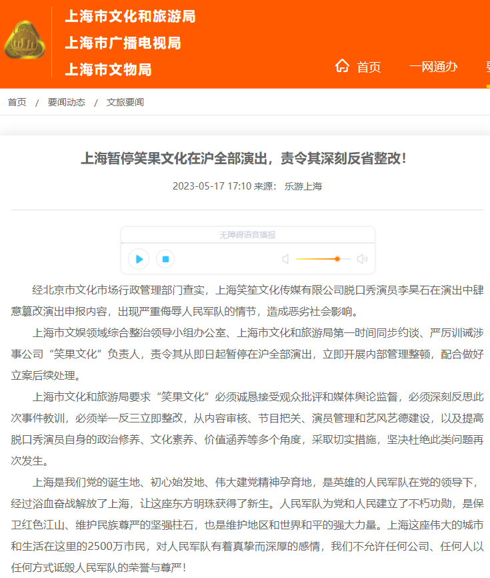Click the loud-volume speaker icon
490x578 pixels.
tap(362, 259)
